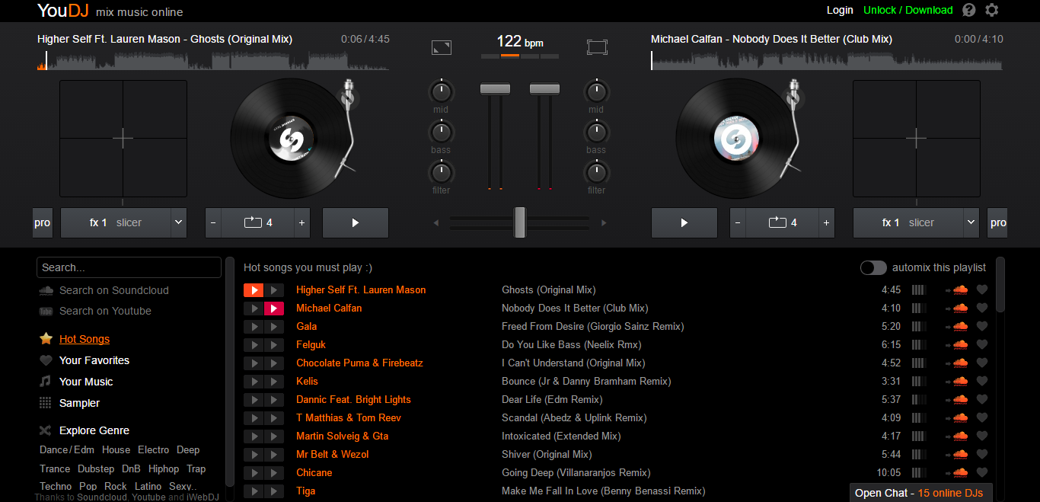Screen dimensions: 1040x502
Task: Open settings gear icon in header
Action: (x=991, y=10)
